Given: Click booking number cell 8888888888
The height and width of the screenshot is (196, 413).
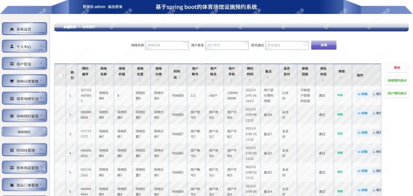Looking at the screenshot, I should click(x=86, y=115).
